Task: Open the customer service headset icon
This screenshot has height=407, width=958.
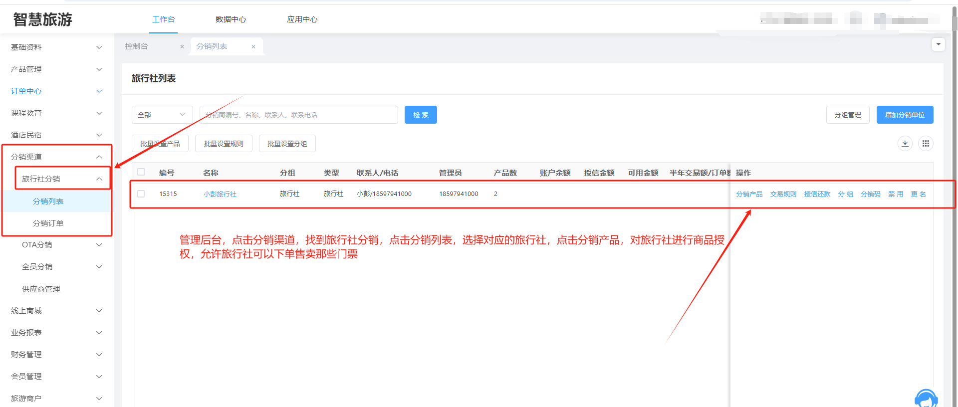Action: pyautogui.click(x=926, y=399)
